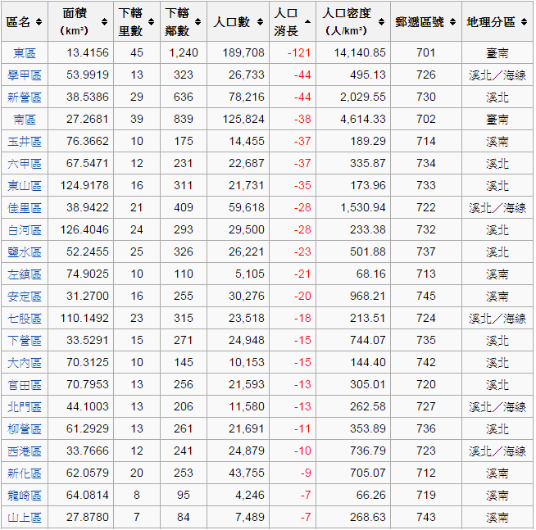
Task: Click postal code 714
Action: click(426, 141)
